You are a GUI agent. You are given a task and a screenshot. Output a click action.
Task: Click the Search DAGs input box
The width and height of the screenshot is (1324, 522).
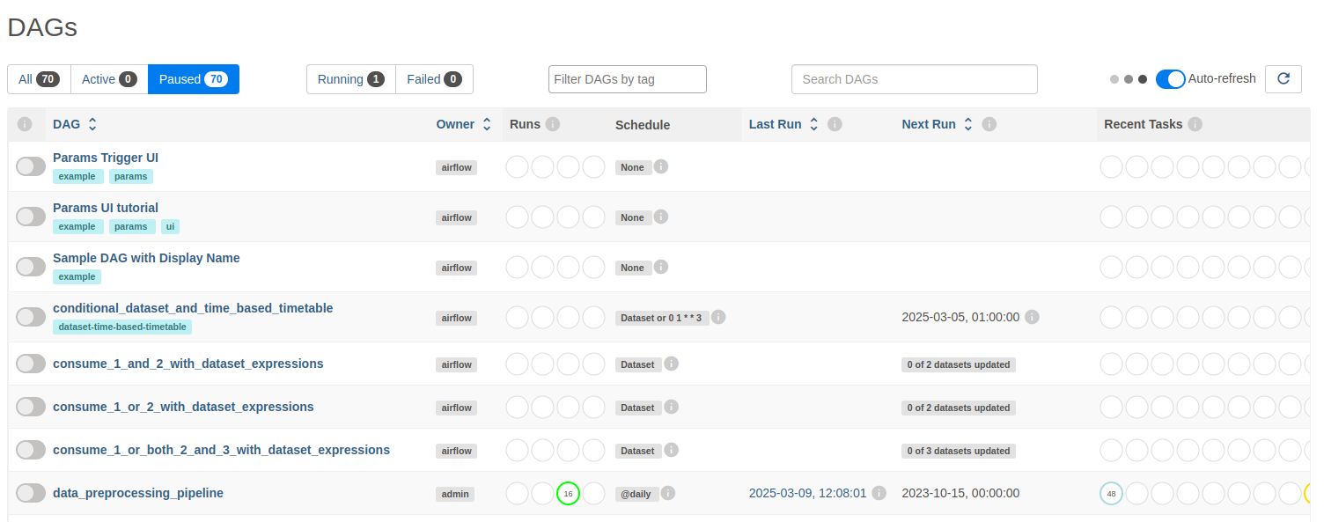(x=914, y=79)
